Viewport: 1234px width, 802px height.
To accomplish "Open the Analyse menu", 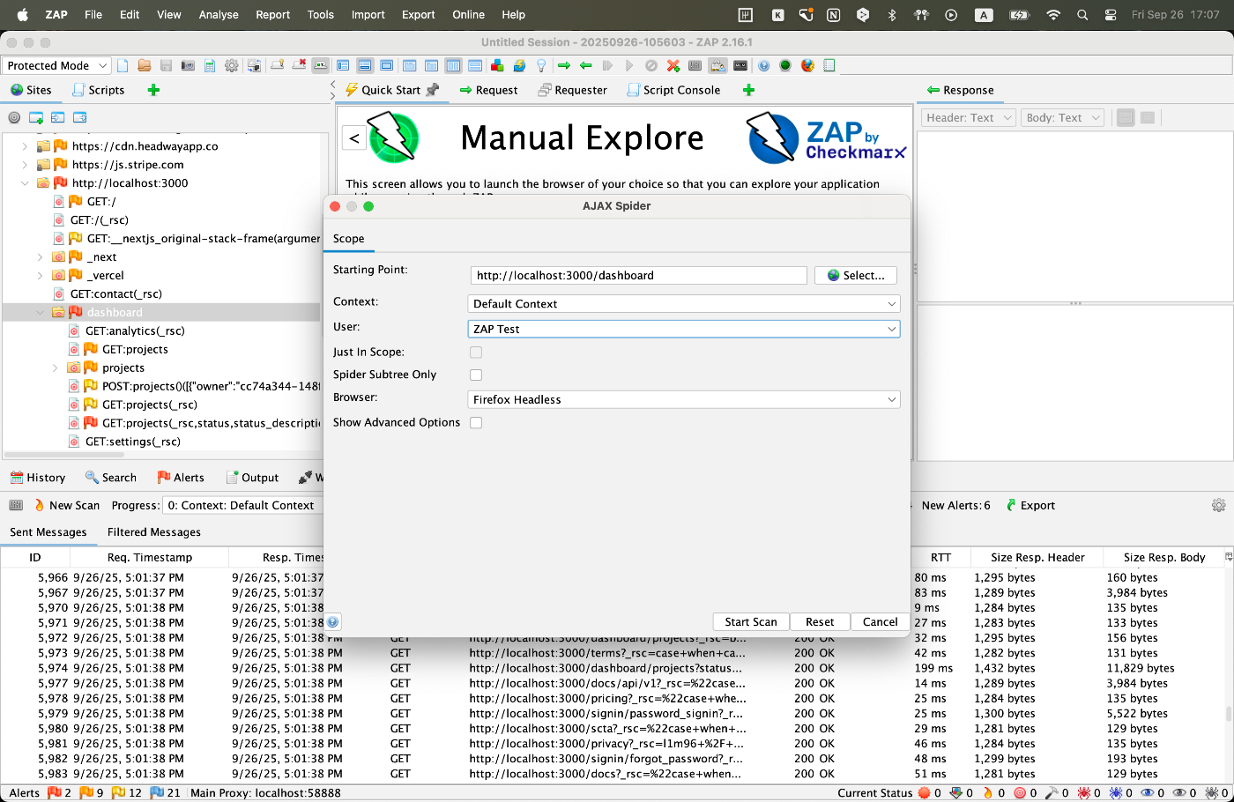I will [219, 15].
